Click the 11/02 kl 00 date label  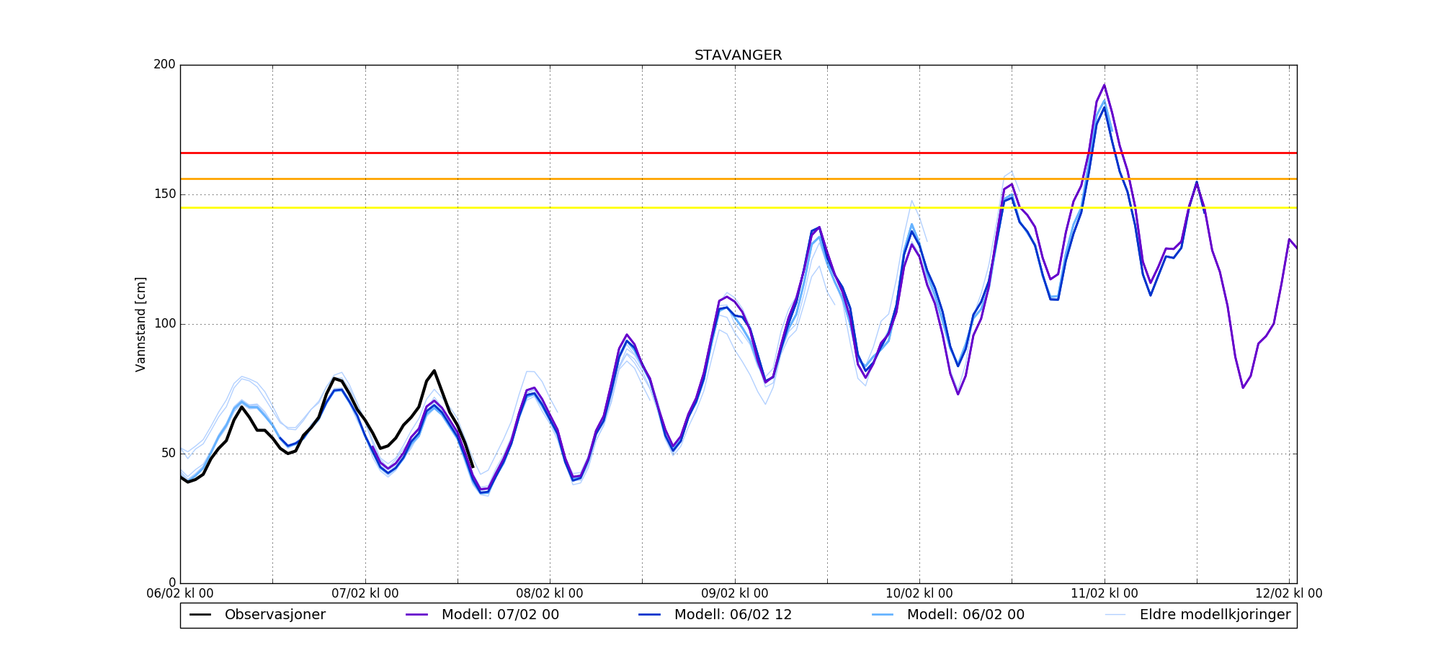point(1105,593)
